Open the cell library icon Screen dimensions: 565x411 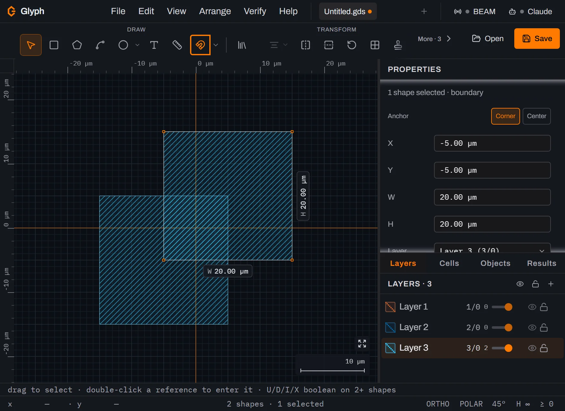(242, 45)
